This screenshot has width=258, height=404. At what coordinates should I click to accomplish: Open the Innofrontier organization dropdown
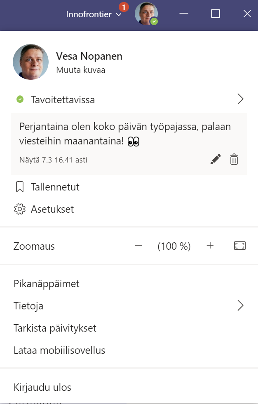[94, 14]
